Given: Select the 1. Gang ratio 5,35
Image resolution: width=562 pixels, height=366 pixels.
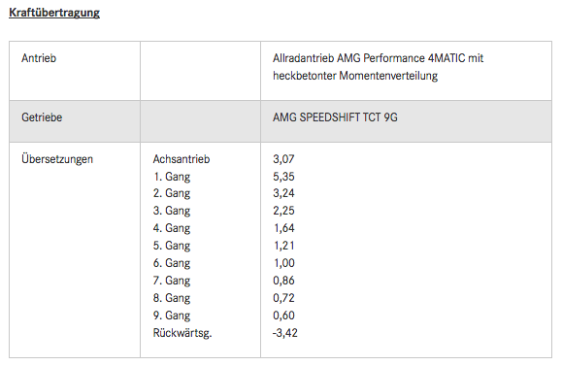Looking at the screenshot, I should tap(283, 177).
